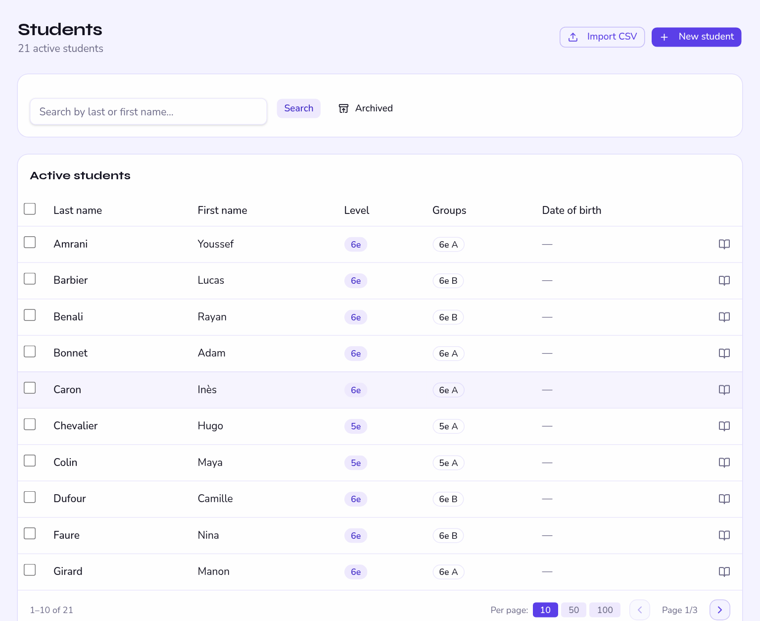This screenshot has height=621, width=760.
Task: Tick the select-all checkbox in the header
Action: point(30,209)
